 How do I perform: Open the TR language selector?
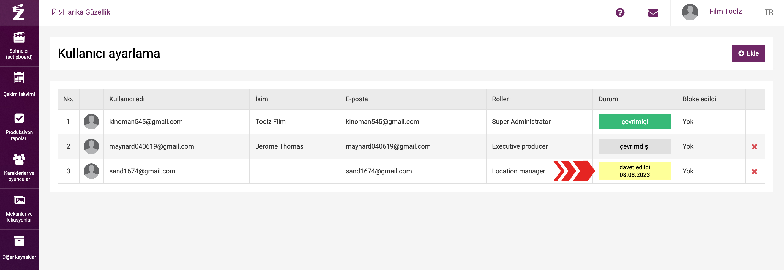pos(769,12)
